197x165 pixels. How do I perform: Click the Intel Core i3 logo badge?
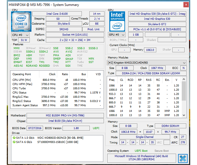(21, 21)
